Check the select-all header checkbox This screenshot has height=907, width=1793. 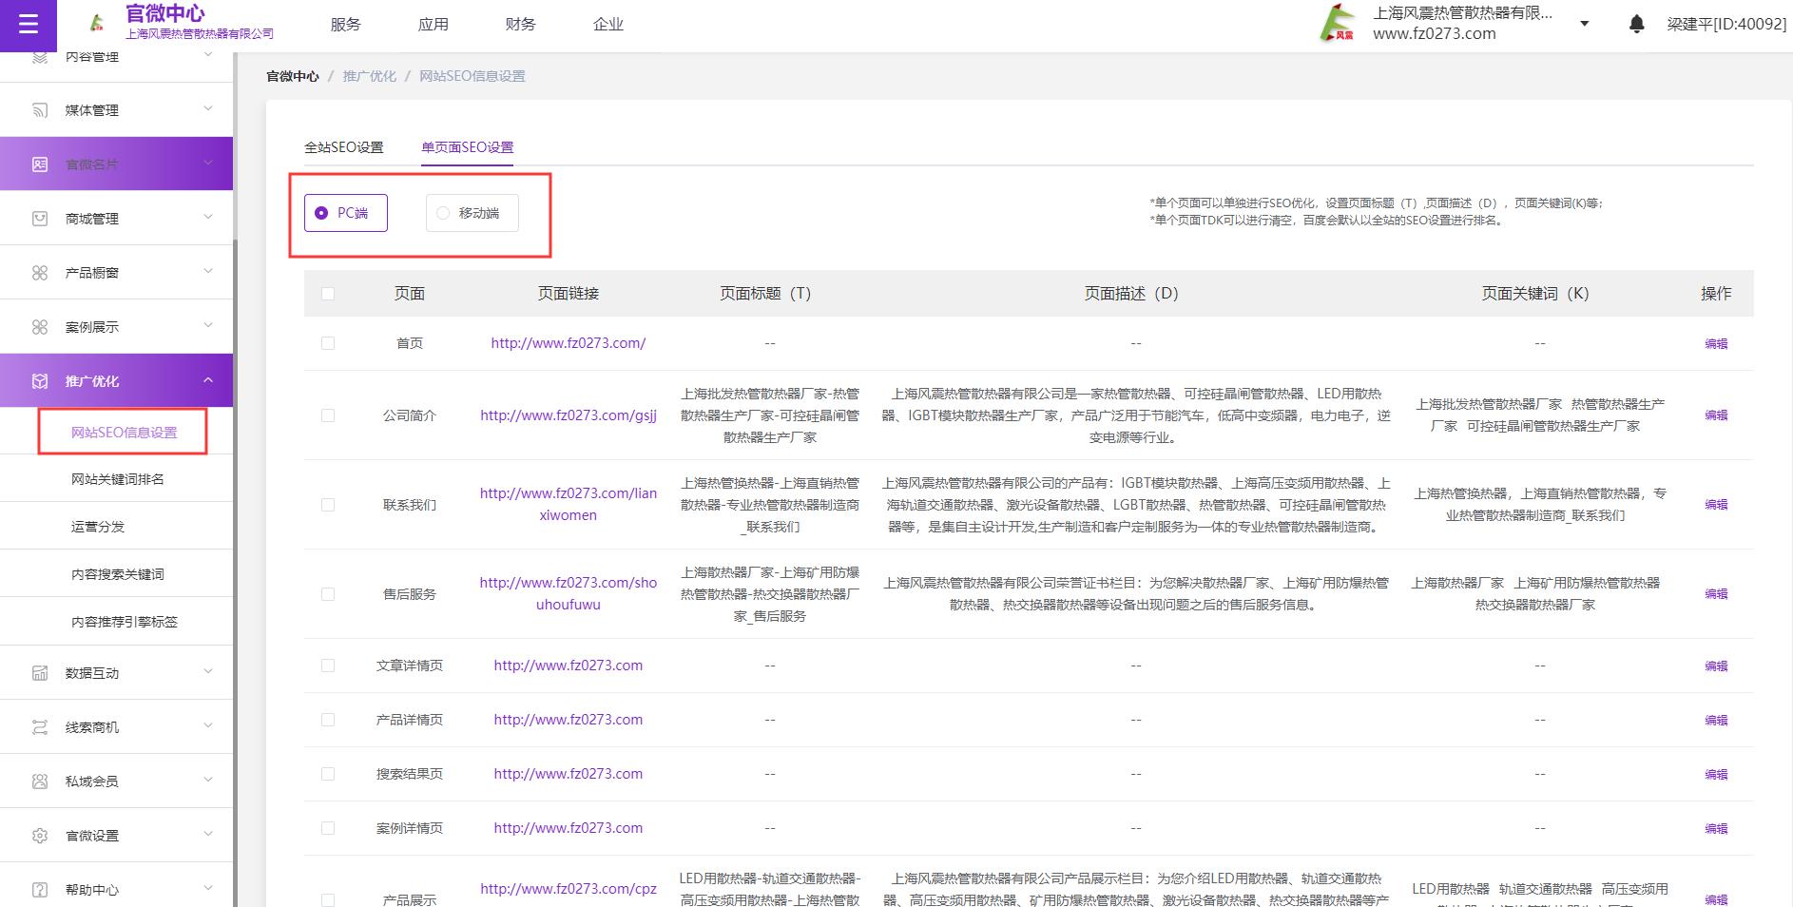pos(328,294)
